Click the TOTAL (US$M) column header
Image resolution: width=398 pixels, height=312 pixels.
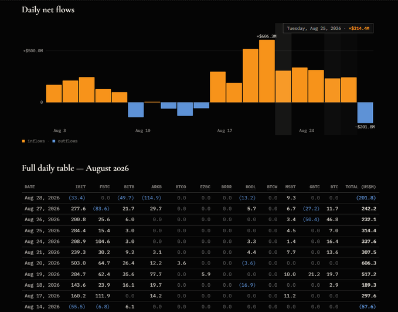tap(360, 187)
